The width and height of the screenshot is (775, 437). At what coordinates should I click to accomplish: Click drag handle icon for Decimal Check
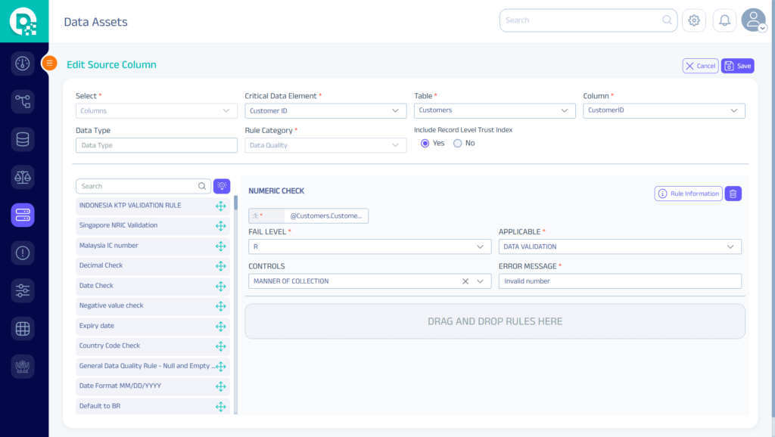[x=221, y=266]
